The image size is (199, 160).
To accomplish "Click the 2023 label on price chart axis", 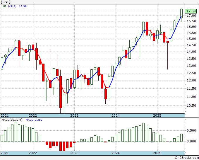I will [74, 115].
